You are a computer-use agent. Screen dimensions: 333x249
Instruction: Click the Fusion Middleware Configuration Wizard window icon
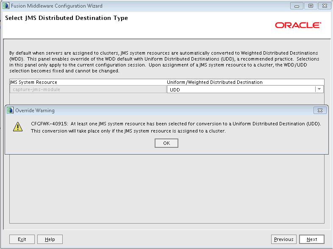click(x=6, y=6)
